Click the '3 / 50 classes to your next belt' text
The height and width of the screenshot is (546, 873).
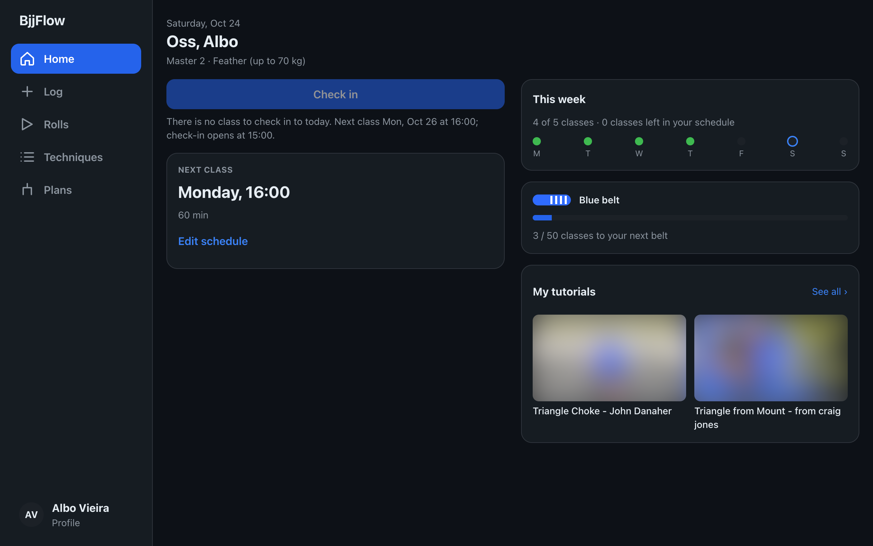[600, 236]
